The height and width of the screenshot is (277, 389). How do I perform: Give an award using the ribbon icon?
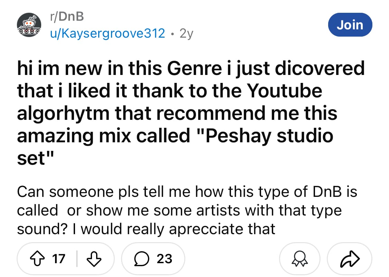click(x=299, y=258)
